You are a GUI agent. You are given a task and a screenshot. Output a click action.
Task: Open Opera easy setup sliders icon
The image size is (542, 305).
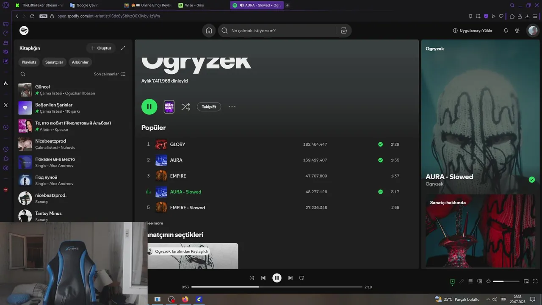click(535, 16)
